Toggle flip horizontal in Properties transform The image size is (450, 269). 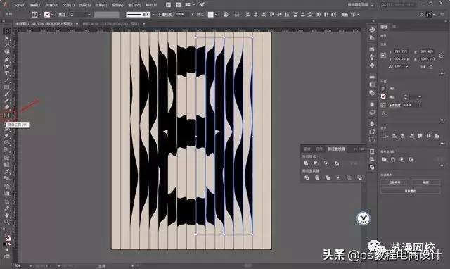(423, 66)
